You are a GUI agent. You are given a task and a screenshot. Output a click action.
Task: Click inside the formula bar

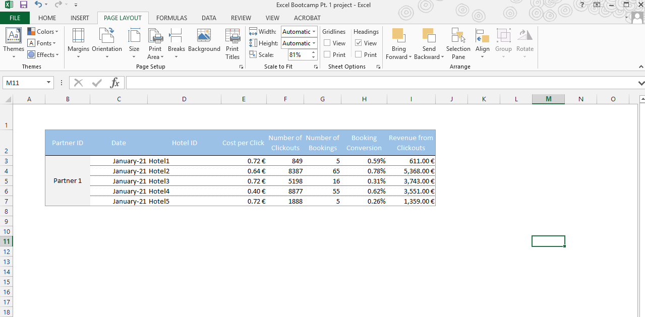pos(381,83)
